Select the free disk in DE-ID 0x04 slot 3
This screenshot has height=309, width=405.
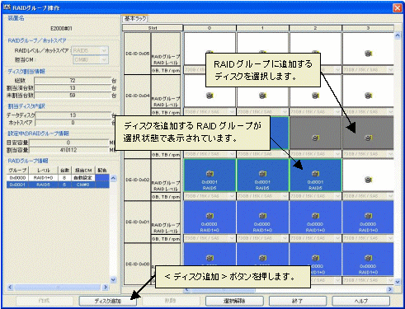[x=368, y=91]
